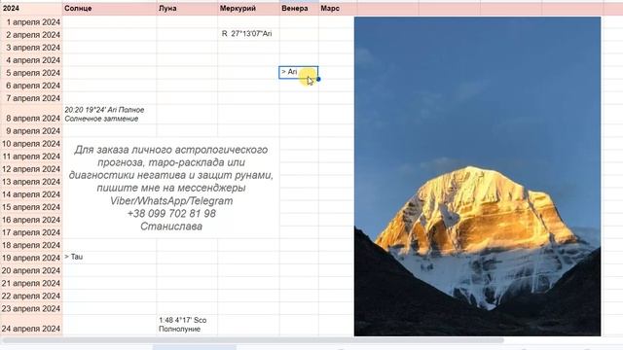Click the '11 апреля 2024' date cell
Image resolution: width=623 pixels, height=350 pixels.
click(x=31, y=157)
